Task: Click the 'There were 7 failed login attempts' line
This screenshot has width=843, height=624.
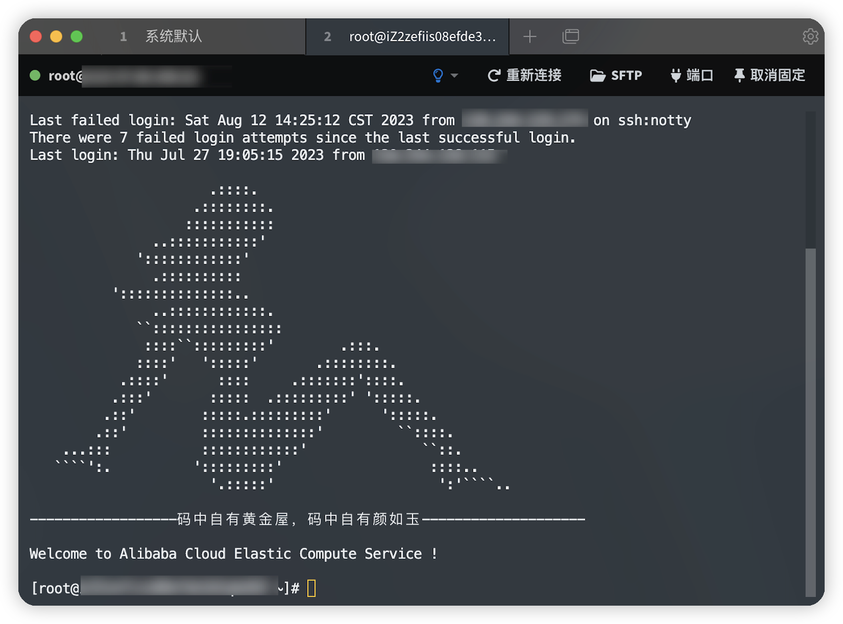Action: tap(303, 138)
